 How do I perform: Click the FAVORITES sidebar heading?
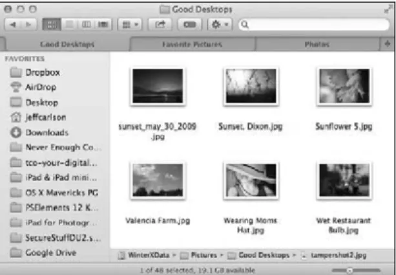[25, 59]
